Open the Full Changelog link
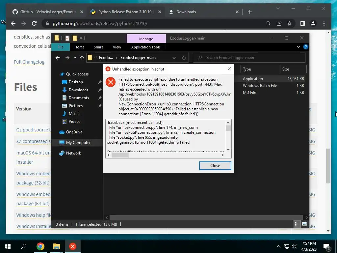Screen dimensions: 337x253 point(29,62)
